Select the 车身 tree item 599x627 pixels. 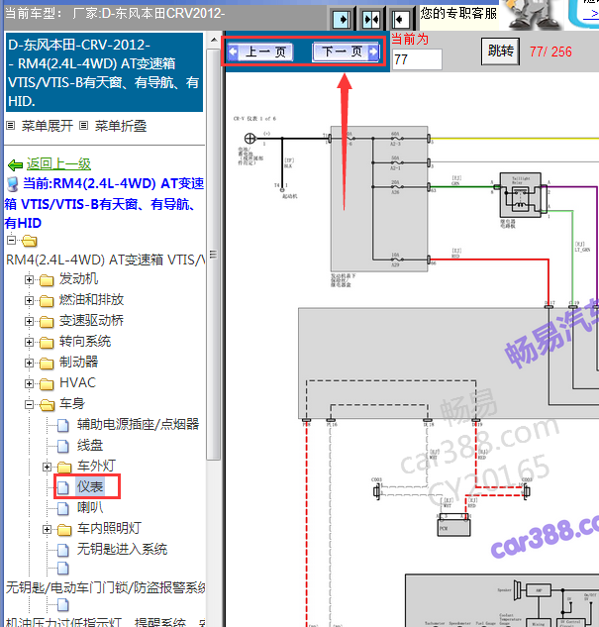coord(72,403)
